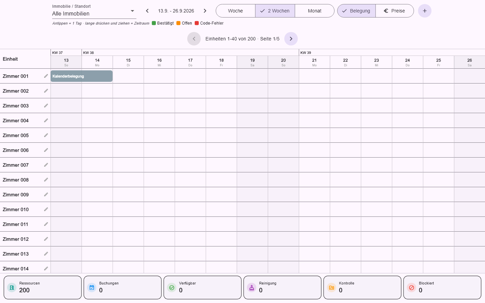Edit Zimmer 012 with pencil

click(46, 239)
